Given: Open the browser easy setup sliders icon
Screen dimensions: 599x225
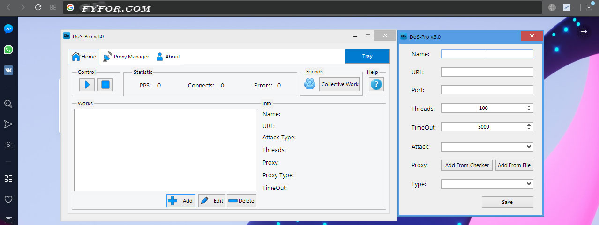Looking at the screenshot, I should click(x=584, y=32).
